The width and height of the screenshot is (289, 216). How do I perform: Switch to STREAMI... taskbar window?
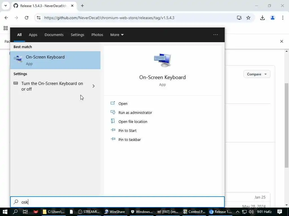click(89, 211)
